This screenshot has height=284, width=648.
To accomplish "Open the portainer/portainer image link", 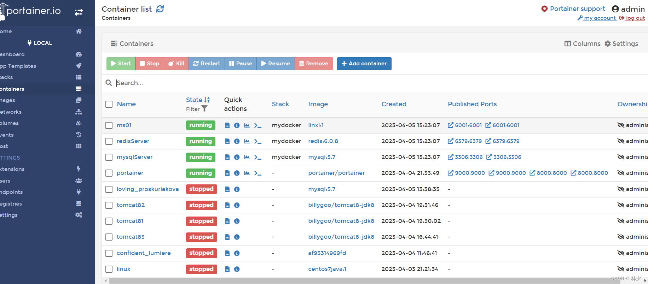I will pyautogui.click(x=336, y=173).
